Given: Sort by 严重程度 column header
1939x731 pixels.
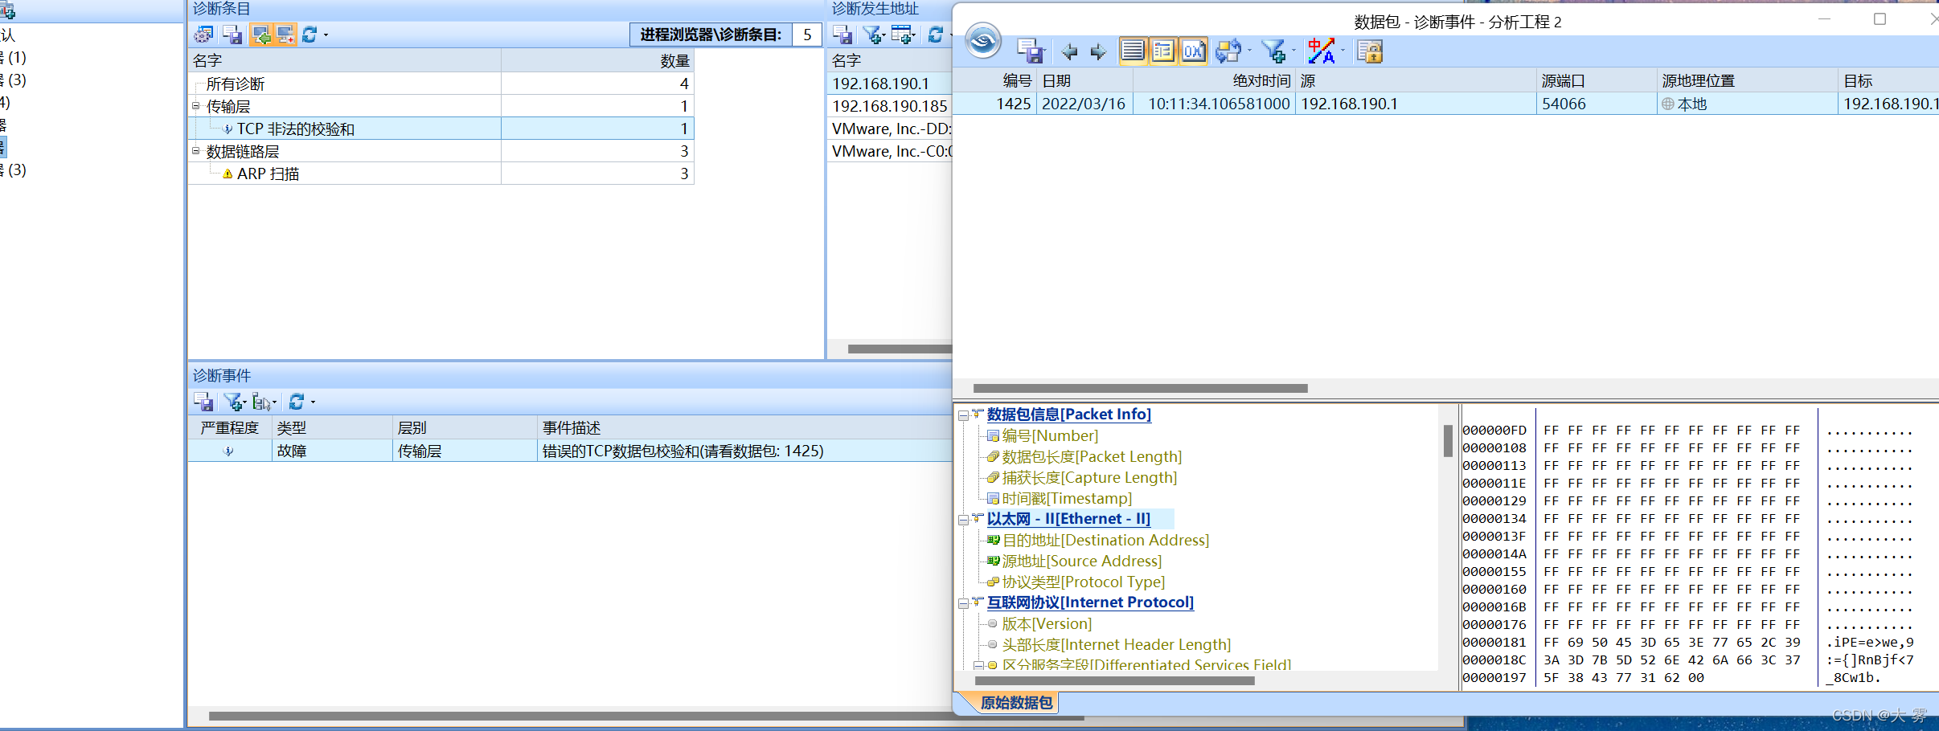Looking at the screenshot, I should click(230, 428).
